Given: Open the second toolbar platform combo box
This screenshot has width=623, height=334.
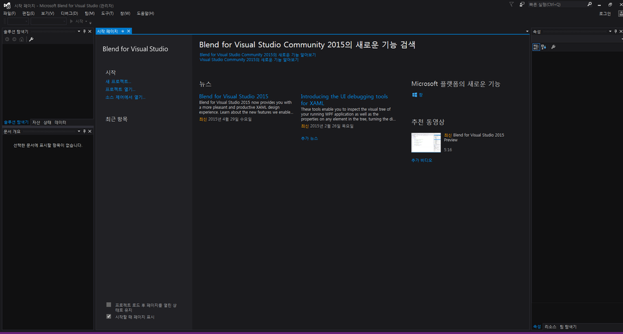Looking at the screenshot, I should 49,21.
